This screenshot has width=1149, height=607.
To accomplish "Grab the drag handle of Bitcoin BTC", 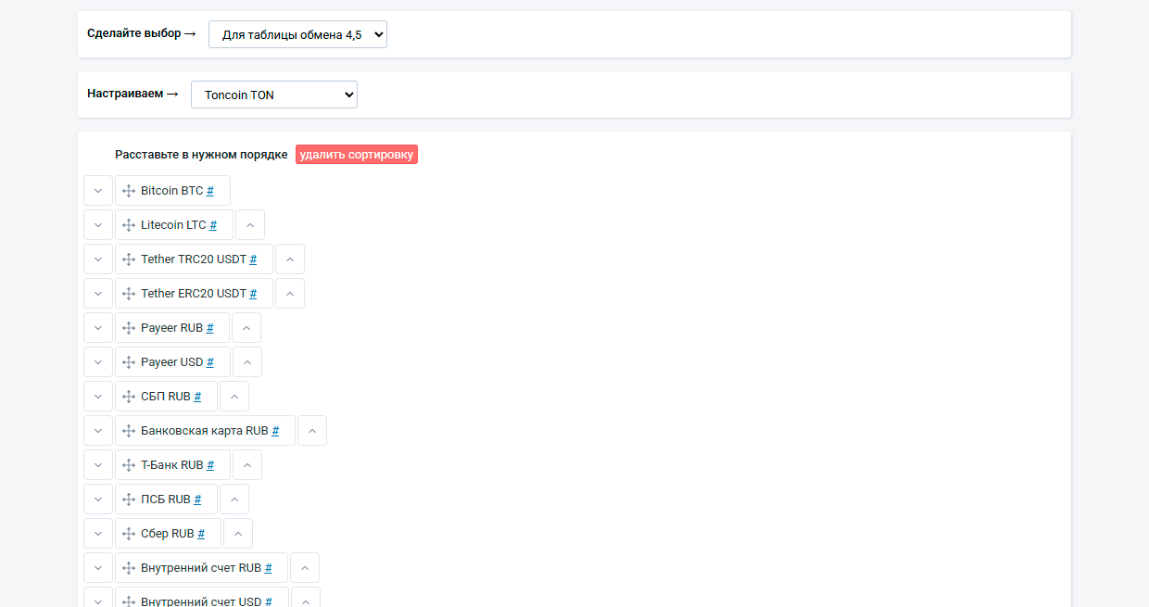I will [129, 191].
